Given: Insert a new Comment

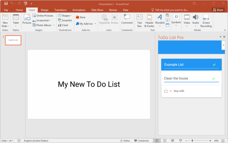Looking at the screenshot, I should coord(127,19).
